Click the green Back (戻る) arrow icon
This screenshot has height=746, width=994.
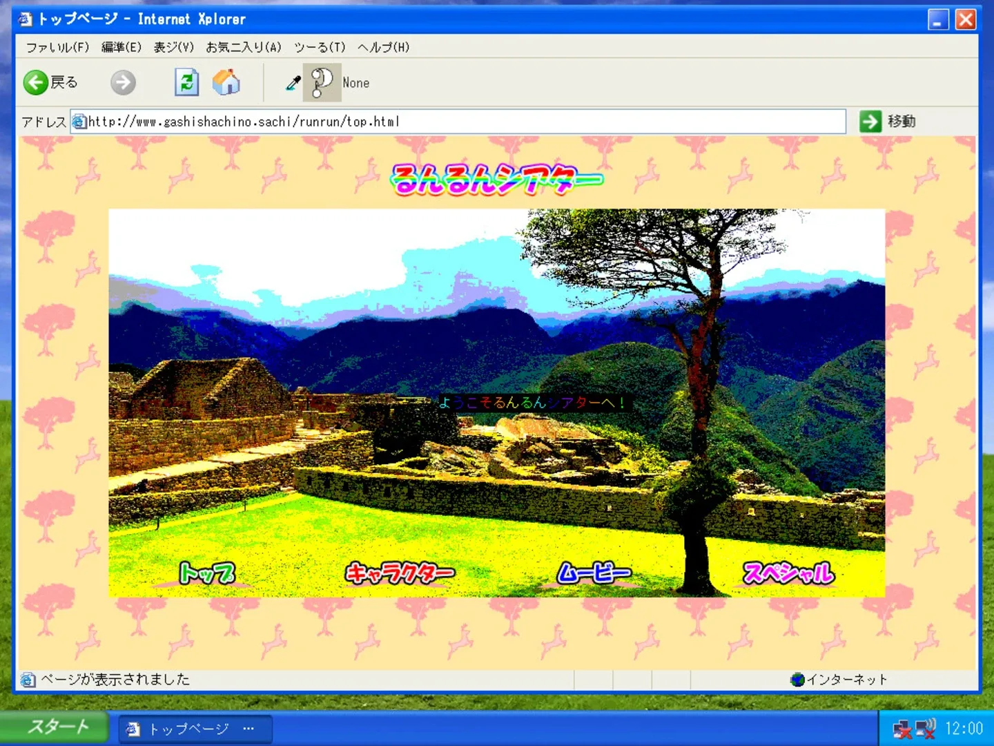[35, 82]
